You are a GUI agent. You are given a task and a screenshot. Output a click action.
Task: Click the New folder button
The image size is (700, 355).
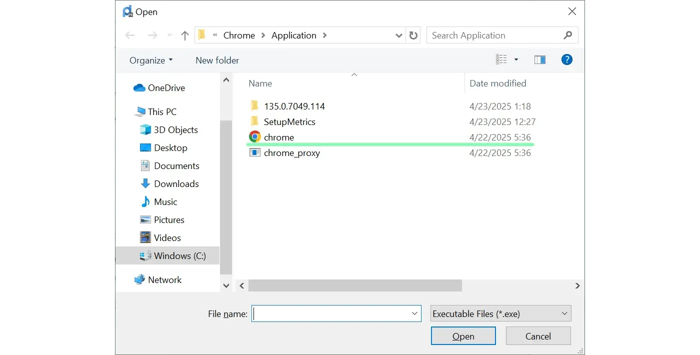pos(217,60)
